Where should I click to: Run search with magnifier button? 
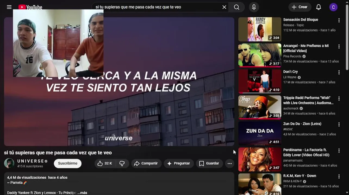click(x=236, y=7)
